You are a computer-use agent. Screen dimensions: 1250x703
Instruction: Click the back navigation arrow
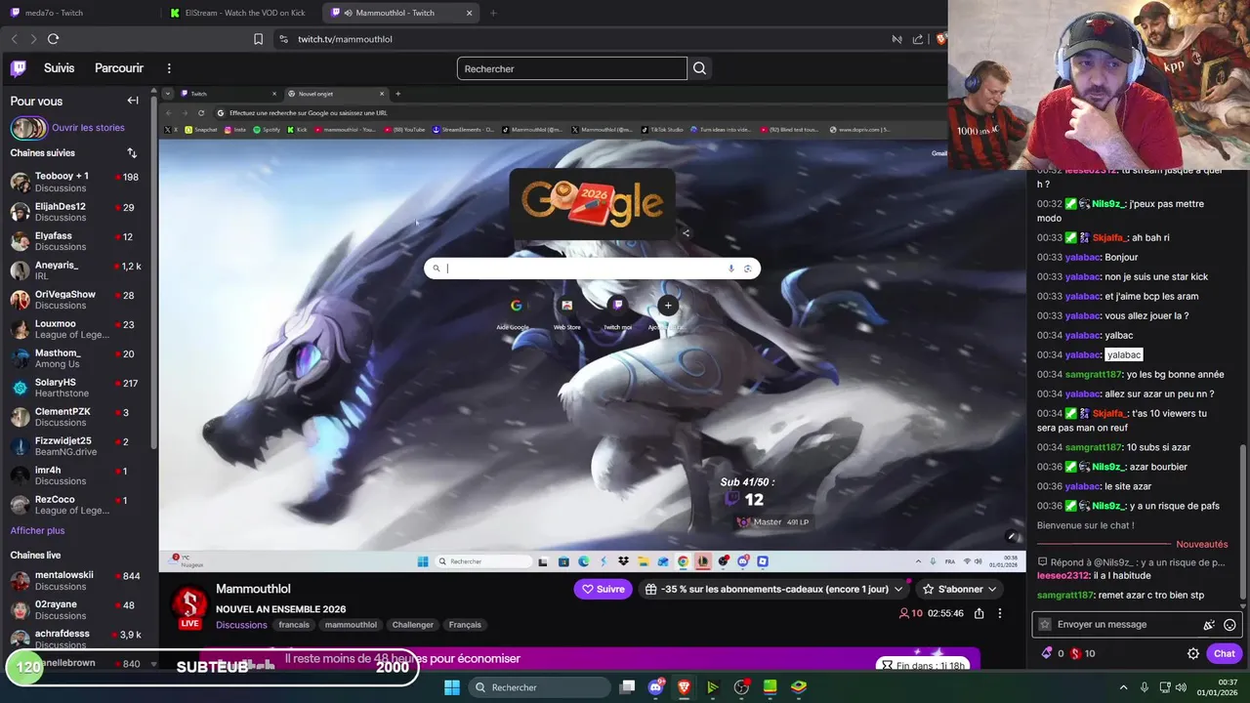pyautogui.click(x=14, y=39)
